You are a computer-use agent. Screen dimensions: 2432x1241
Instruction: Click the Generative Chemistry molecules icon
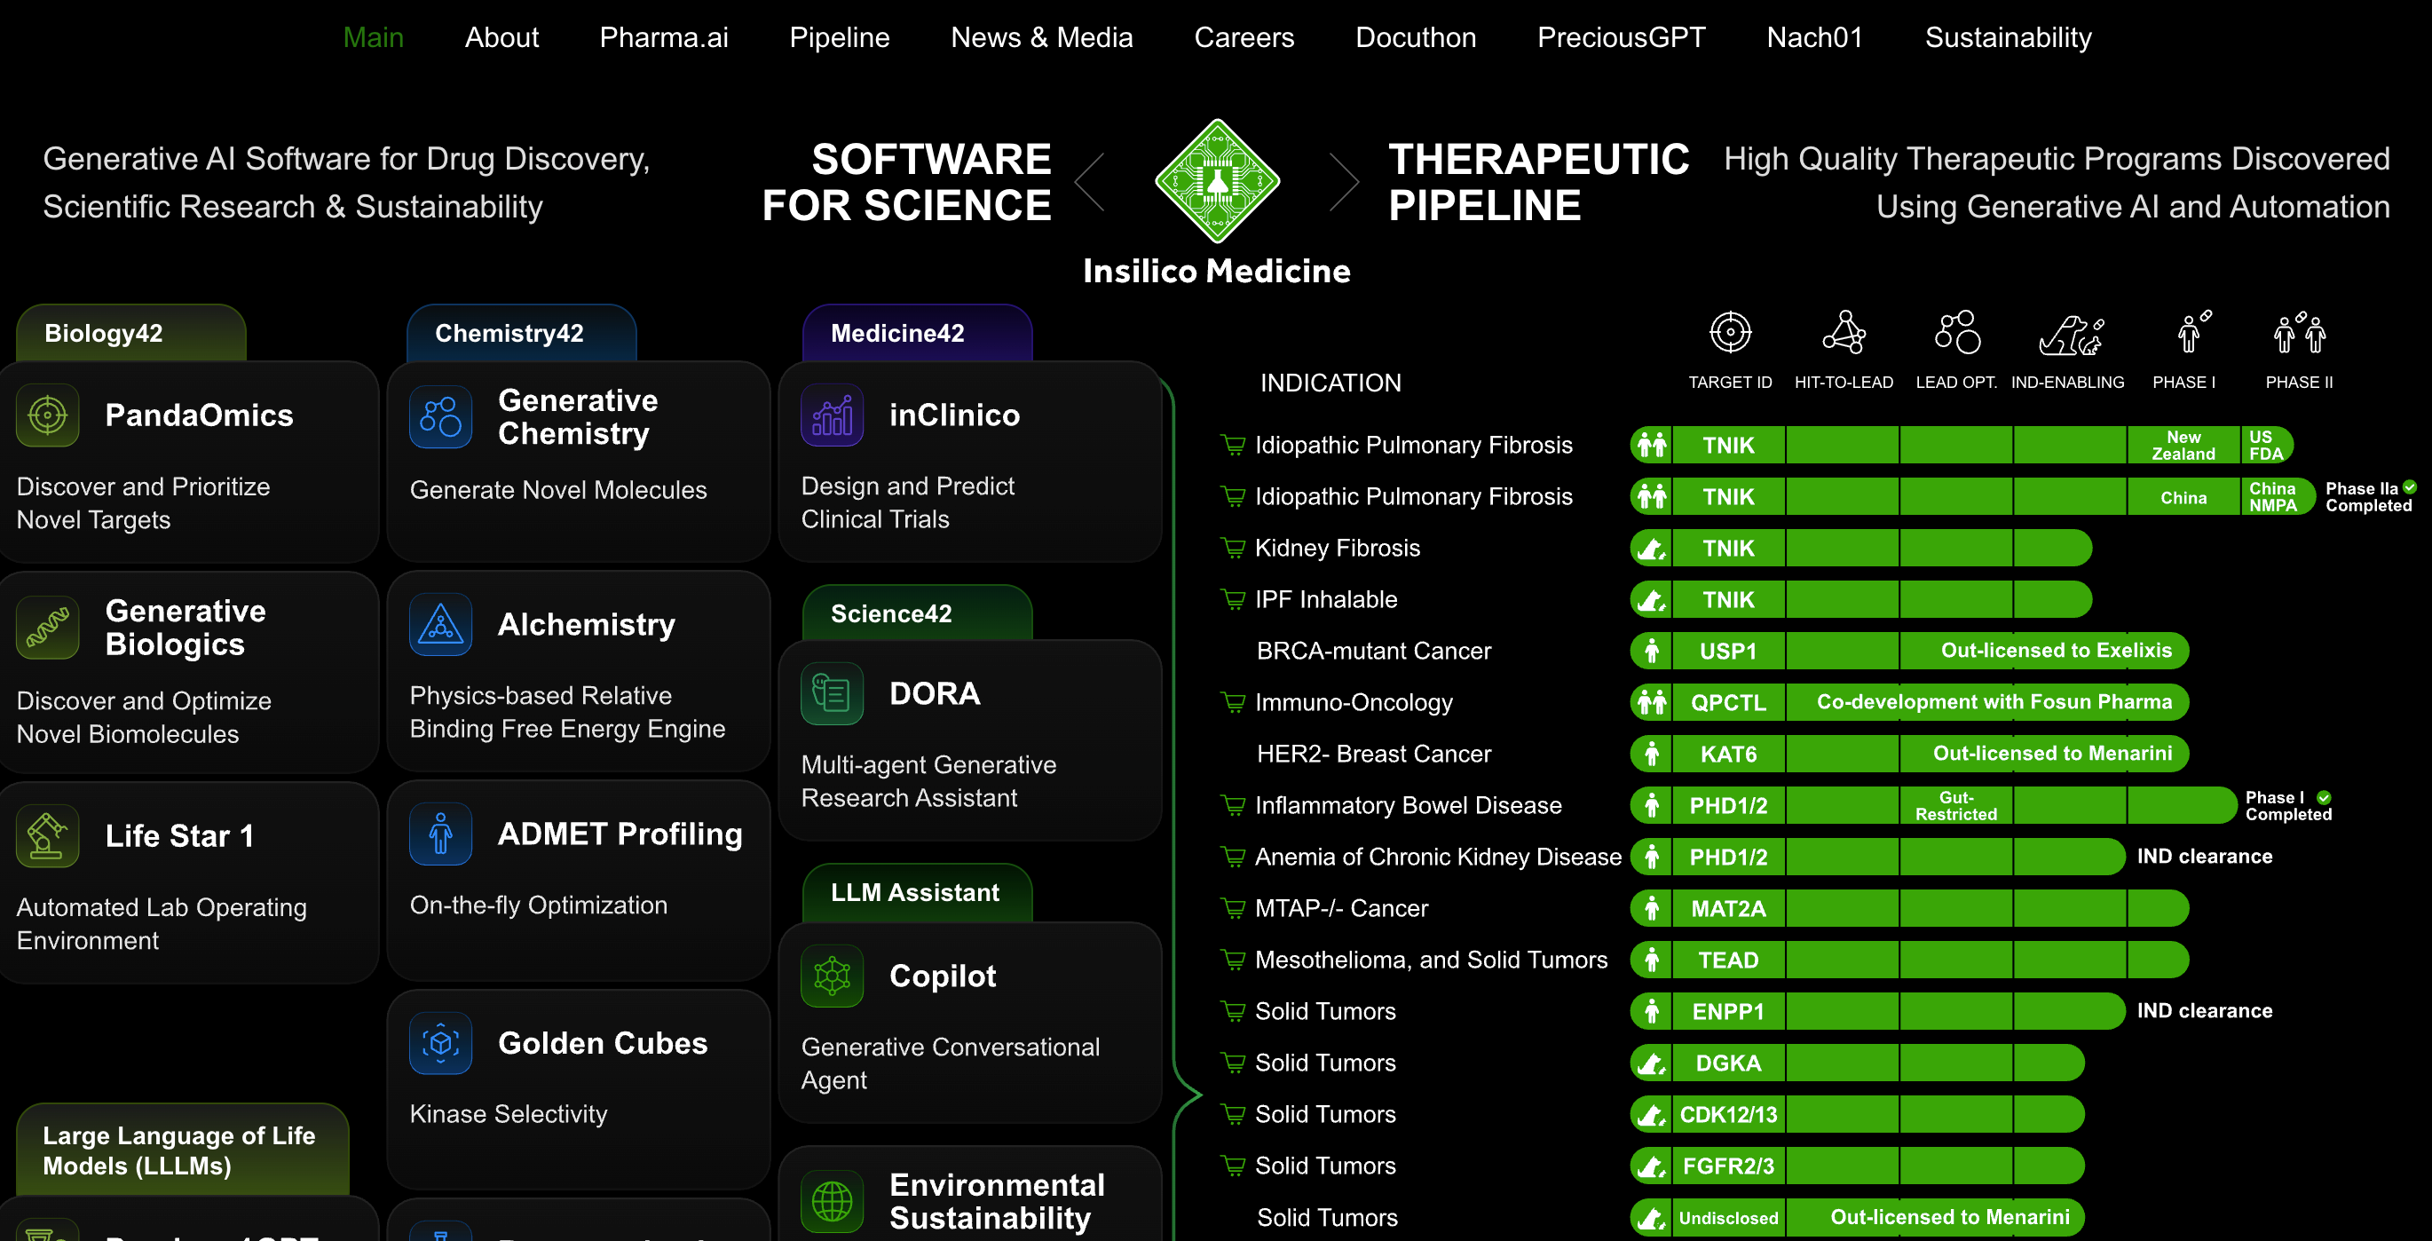[x=441, y=416]
